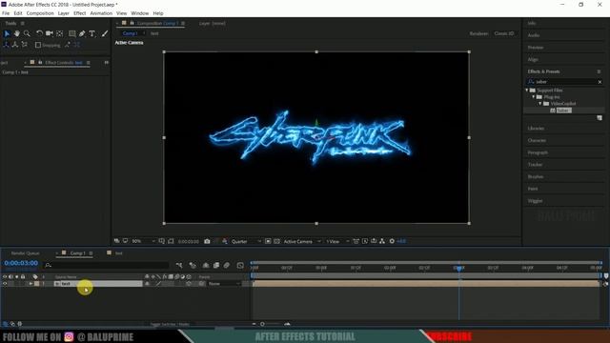Collapse the VideoCopilot folder
The height and width of the screenshot is (343, 610).
pos(540,104)
